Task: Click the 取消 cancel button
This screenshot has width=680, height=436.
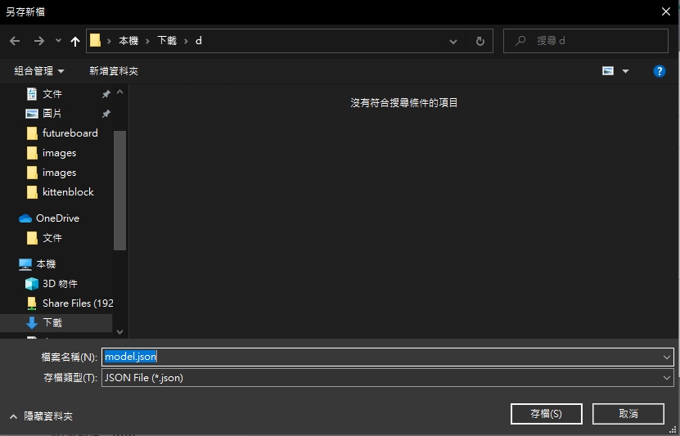Action: tap(628, 414)
